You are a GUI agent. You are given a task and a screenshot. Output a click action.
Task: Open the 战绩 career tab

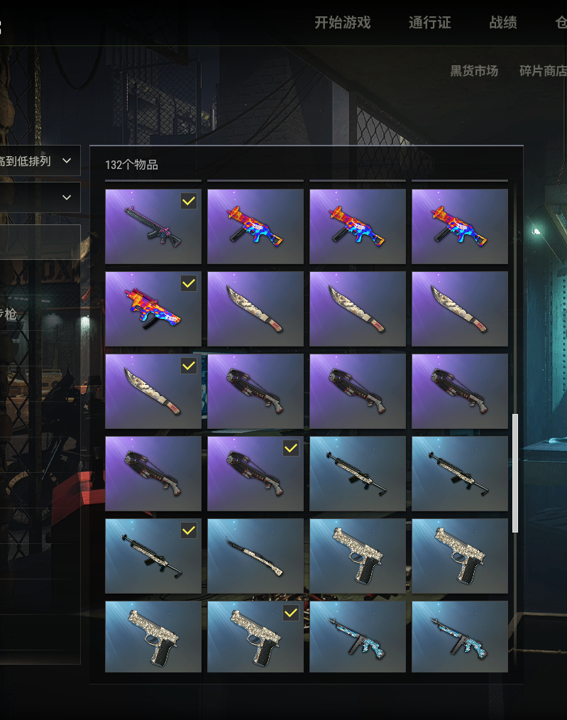[503, 22]
